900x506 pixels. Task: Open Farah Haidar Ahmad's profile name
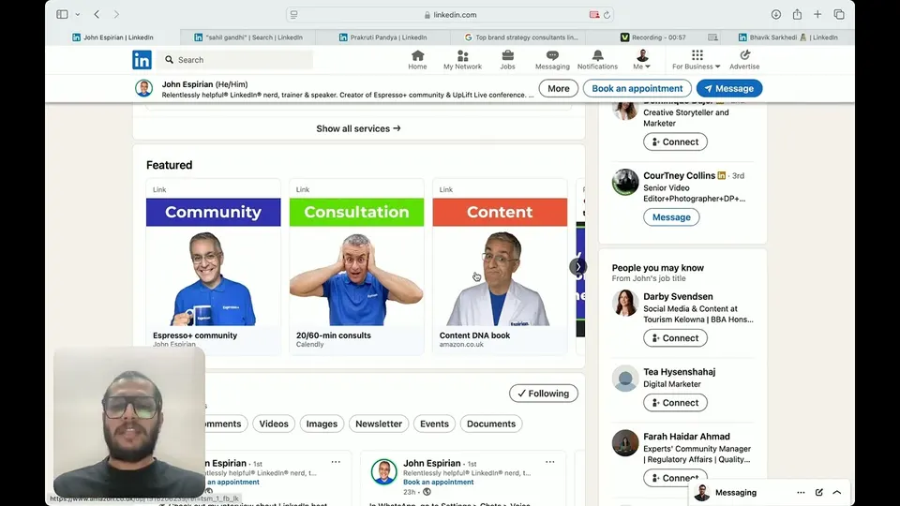686,437
